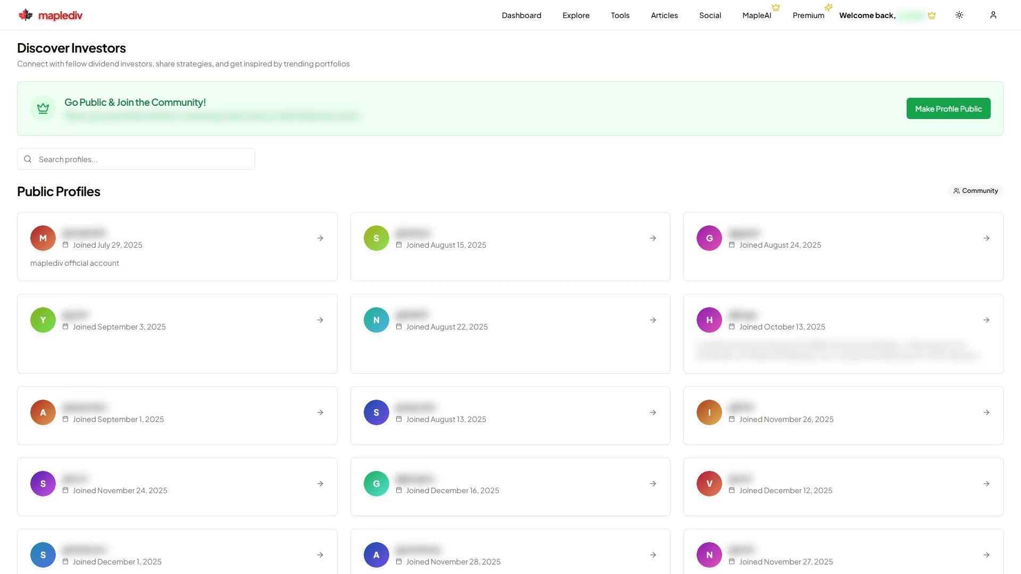Click the G avatar joined August 24, 2025
The height and width of the screenshot is (574, 1021).
(x=709, y=238)
